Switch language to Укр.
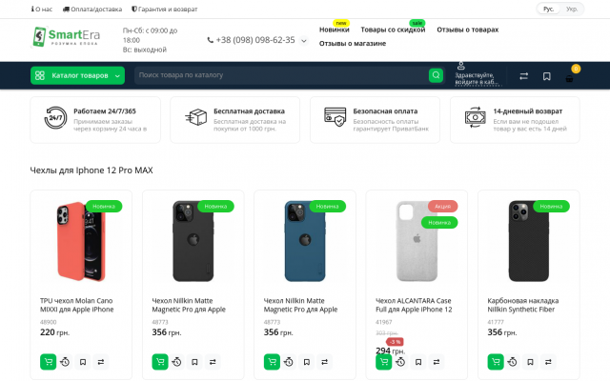Image resolution: width=610 pixels, height=381 pixels. point(572,9)
